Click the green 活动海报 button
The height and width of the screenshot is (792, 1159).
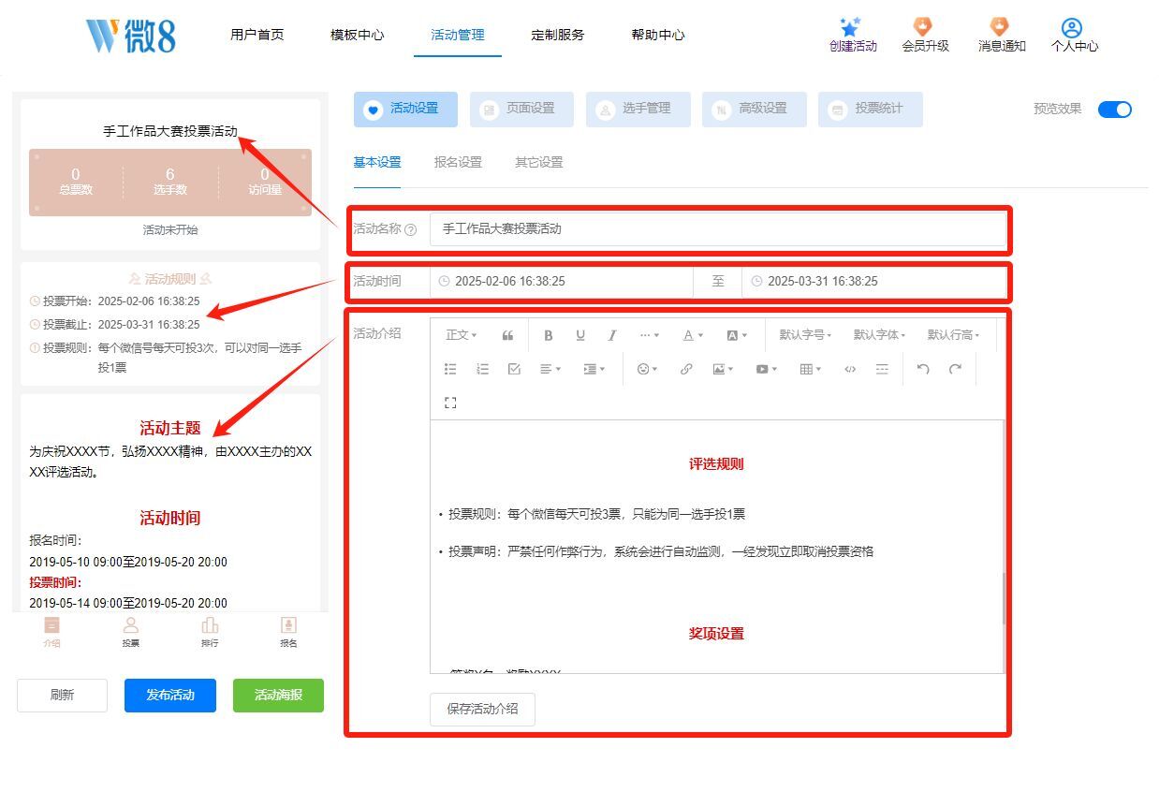coord(278,696)
